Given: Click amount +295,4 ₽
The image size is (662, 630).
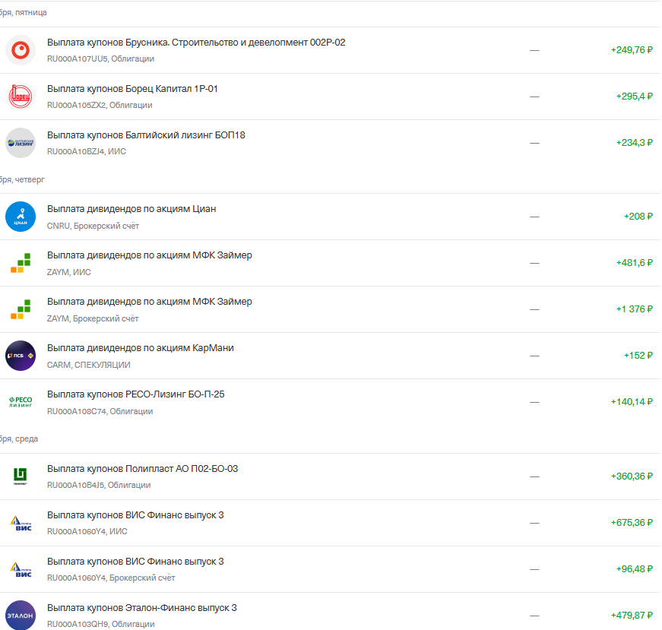Looking at the screenshot, I should click(x=634, y=97).
